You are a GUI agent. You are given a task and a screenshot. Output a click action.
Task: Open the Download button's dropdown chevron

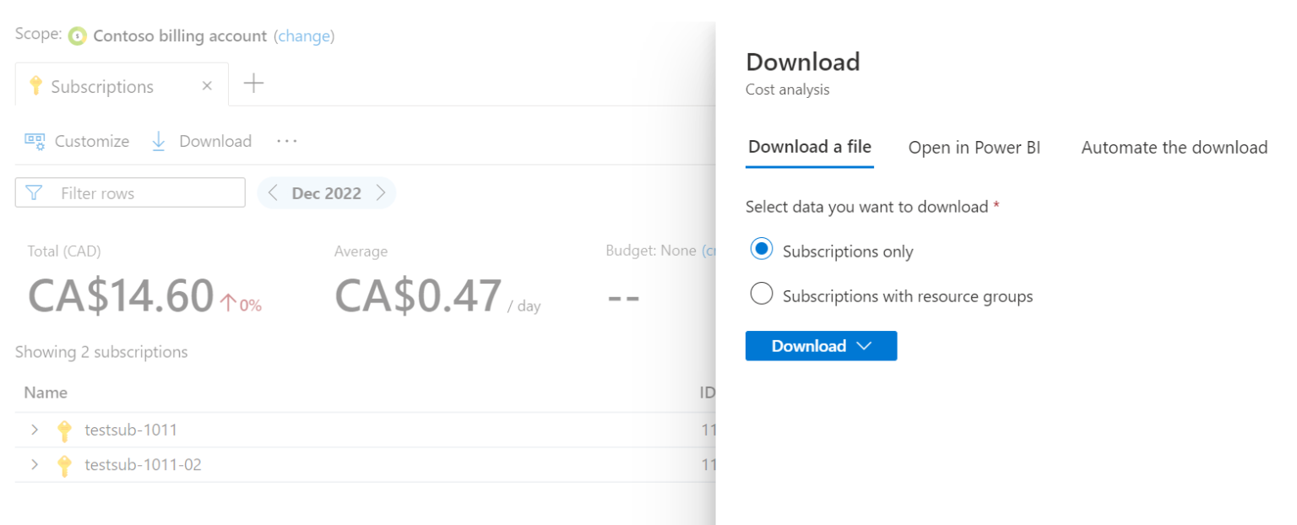coord(865,345)
